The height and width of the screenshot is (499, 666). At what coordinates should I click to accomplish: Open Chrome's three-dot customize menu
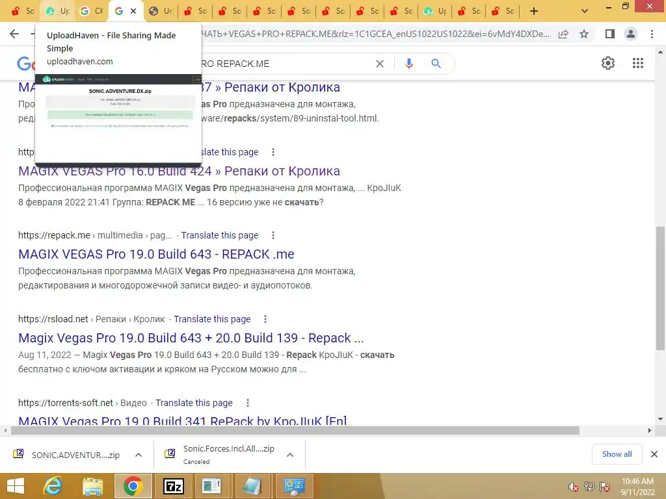coord(652,34)
